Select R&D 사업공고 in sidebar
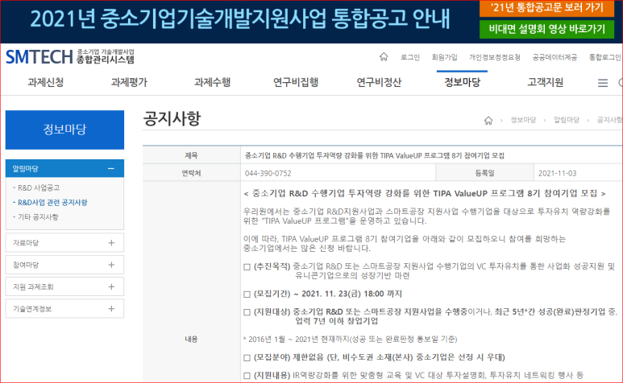Image resolution: width=623 pixels, height=383 pixels. point(39,187)
